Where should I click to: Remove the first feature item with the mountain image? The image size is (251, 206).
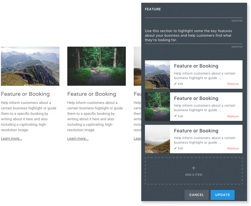(x=233, y=84)
